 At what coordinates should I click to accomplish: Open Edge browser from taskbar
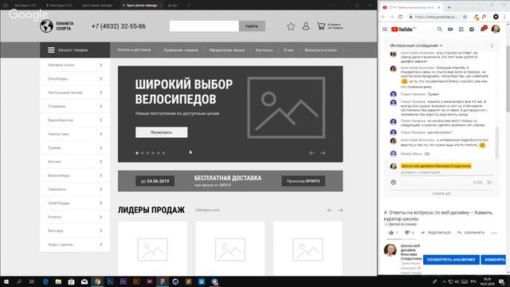(45, 281)
